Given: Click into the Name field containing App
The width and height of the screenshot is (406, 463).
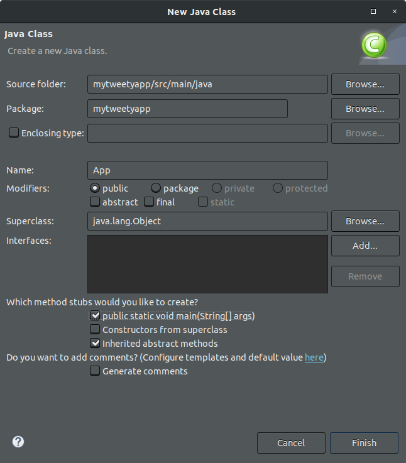Looking at the screenshot, I should [x=207, y=170].
